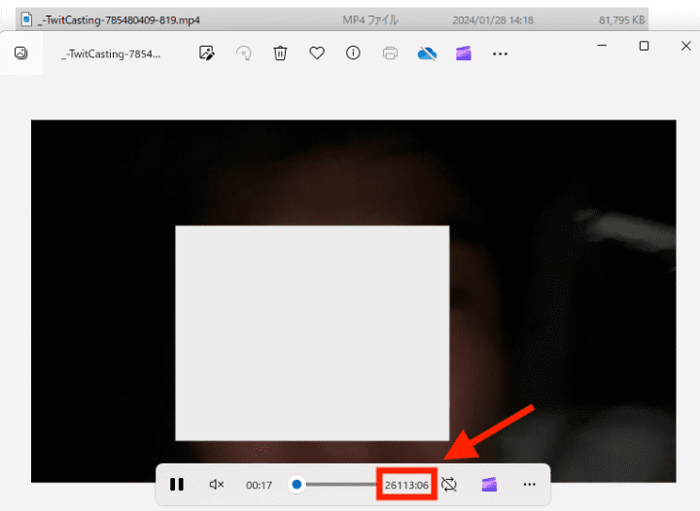Open Clipchamp from playback bar
Image resolution: width=700 pixels, height=511 pixels.
(x=489, y=484)
